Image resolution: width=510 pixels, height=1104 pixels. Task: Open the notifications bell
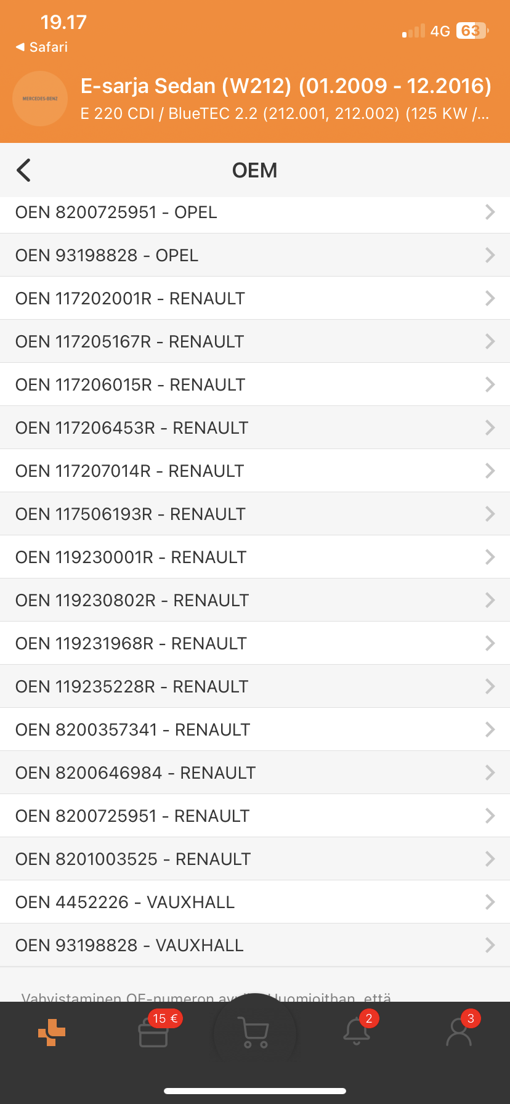(x=357, y=1033)
